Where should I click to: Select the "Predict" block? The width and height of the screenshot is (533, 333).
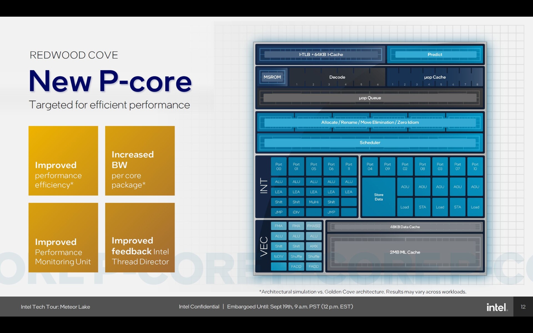click(435, 54)
